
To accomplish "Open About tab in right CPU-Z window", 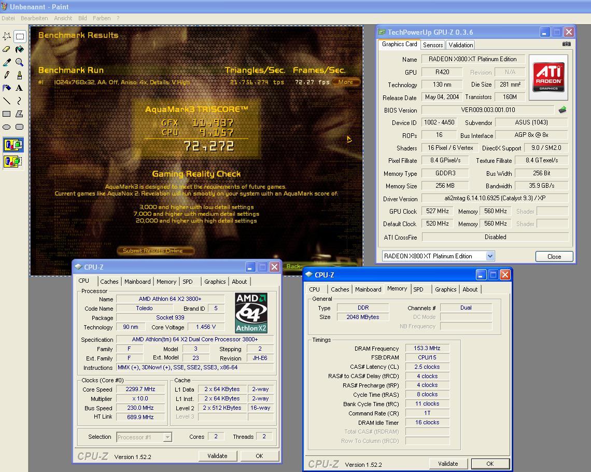I will point(470,289).
